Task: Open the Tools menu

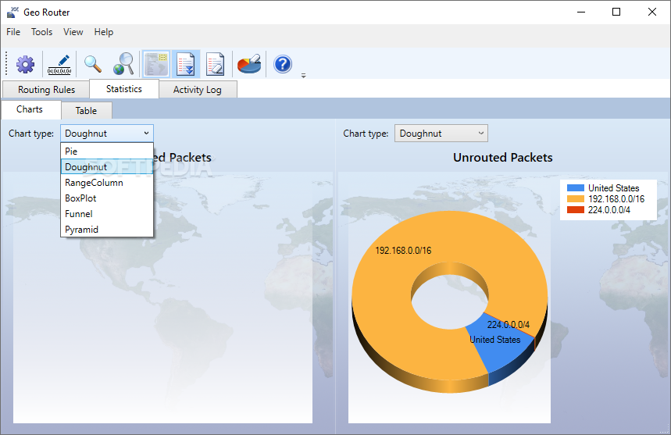Action: pos(42,32)
